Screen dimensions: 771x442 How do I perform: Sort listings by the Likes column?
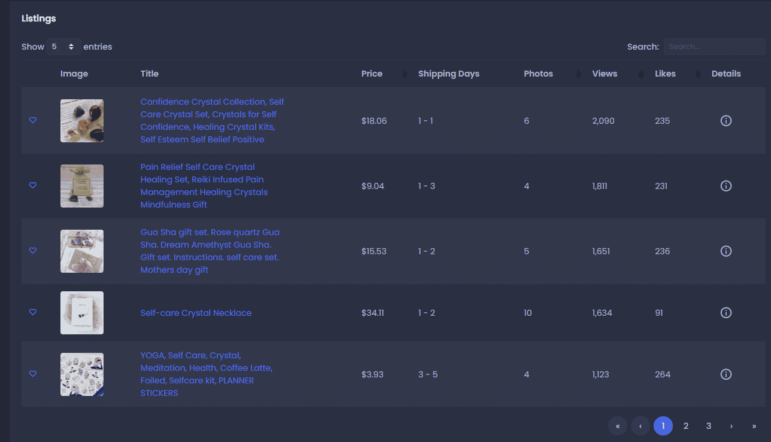point(678,74)
